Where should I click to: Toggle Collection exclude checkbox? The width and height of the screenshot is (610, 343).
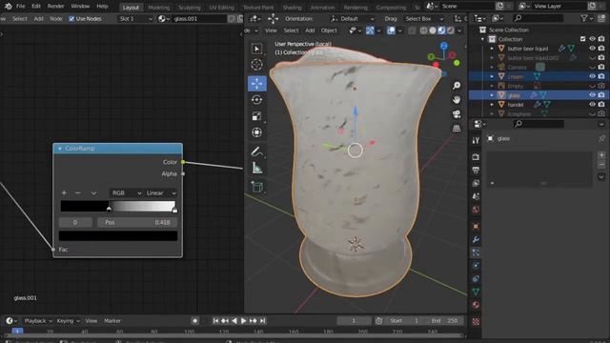pos(582,39)
